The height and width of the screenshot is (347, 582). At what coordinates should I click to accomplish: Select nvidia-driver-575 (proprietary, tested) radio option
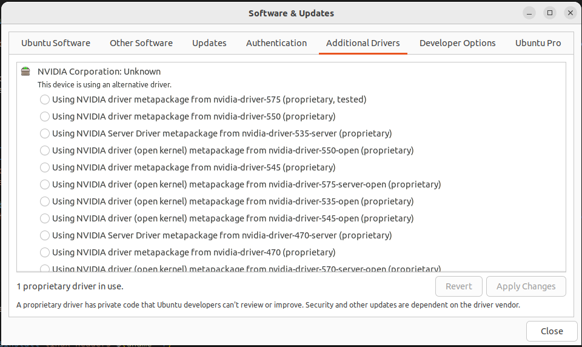tap(44, 99)
